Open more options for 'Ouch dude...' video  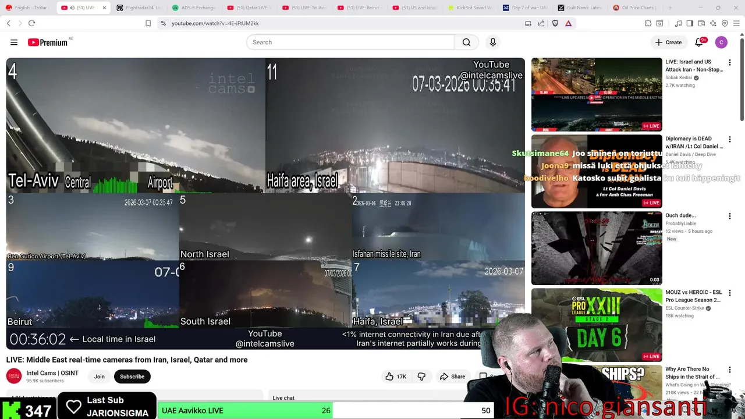pyautogui.click(x=729, y=216)
